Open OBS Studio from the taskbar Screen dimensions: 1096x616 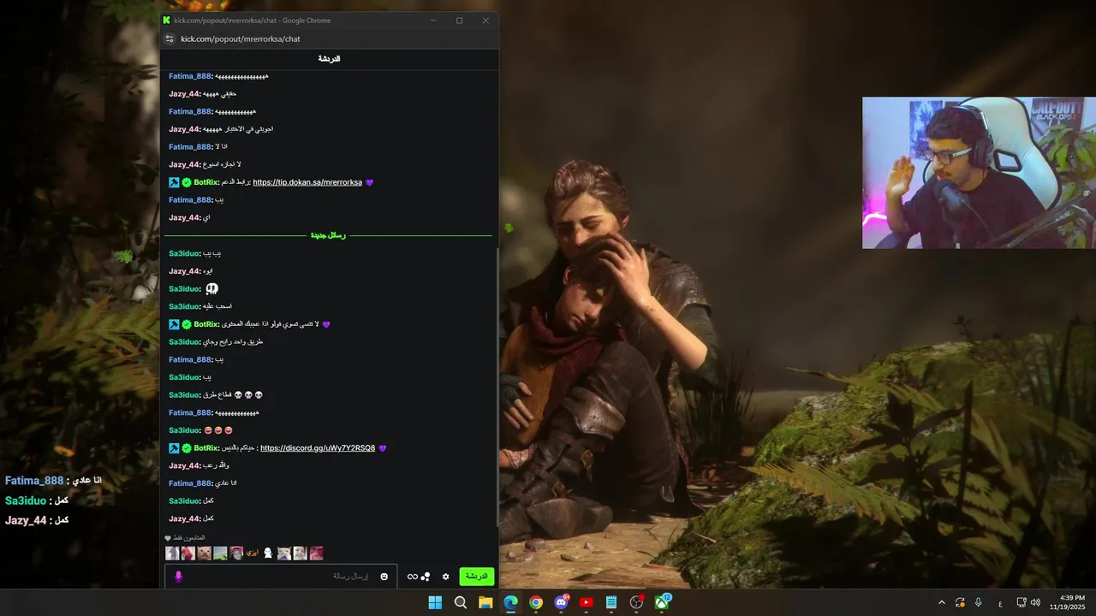coord(636,602)
